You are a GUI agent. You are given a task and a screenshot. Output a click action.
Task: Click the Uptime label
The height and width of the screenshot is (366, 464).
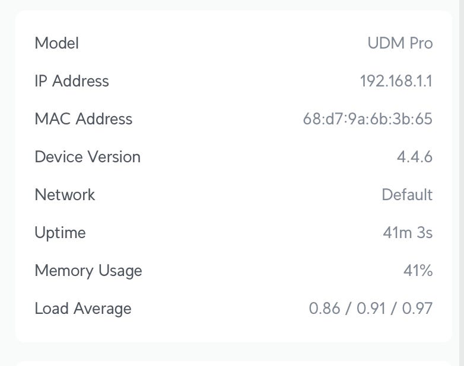tap(60, 233)
